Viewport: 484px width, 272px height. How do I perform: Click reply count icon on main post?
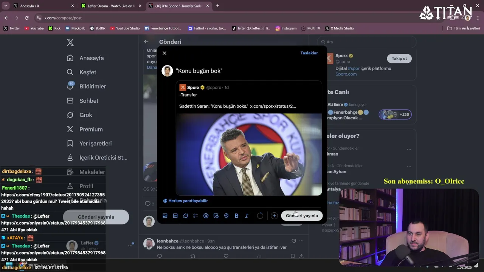click(148, 204)
